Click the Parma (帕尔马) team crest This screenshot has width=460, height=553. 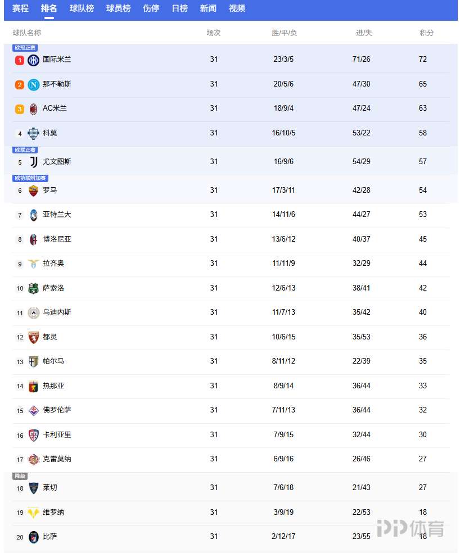(33, 361)
